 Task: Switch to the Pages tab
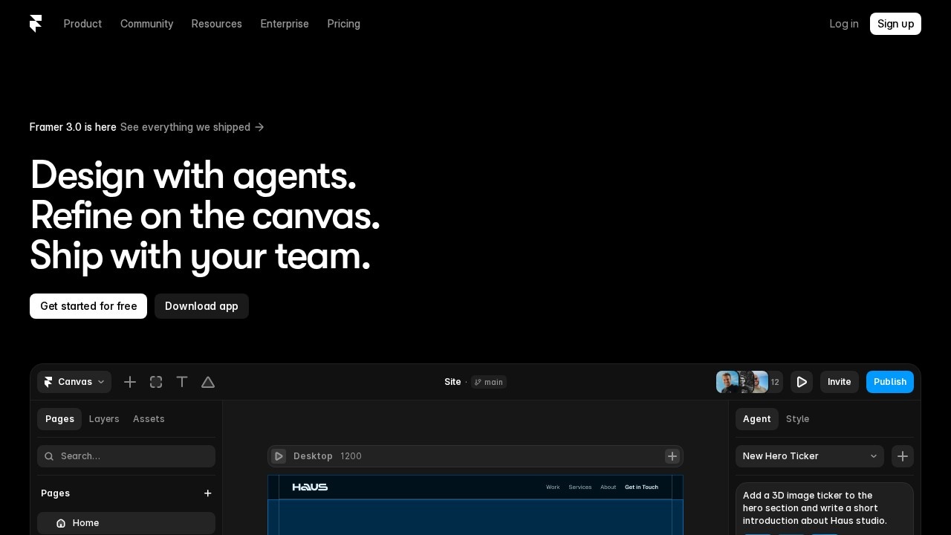coord(59,419)
